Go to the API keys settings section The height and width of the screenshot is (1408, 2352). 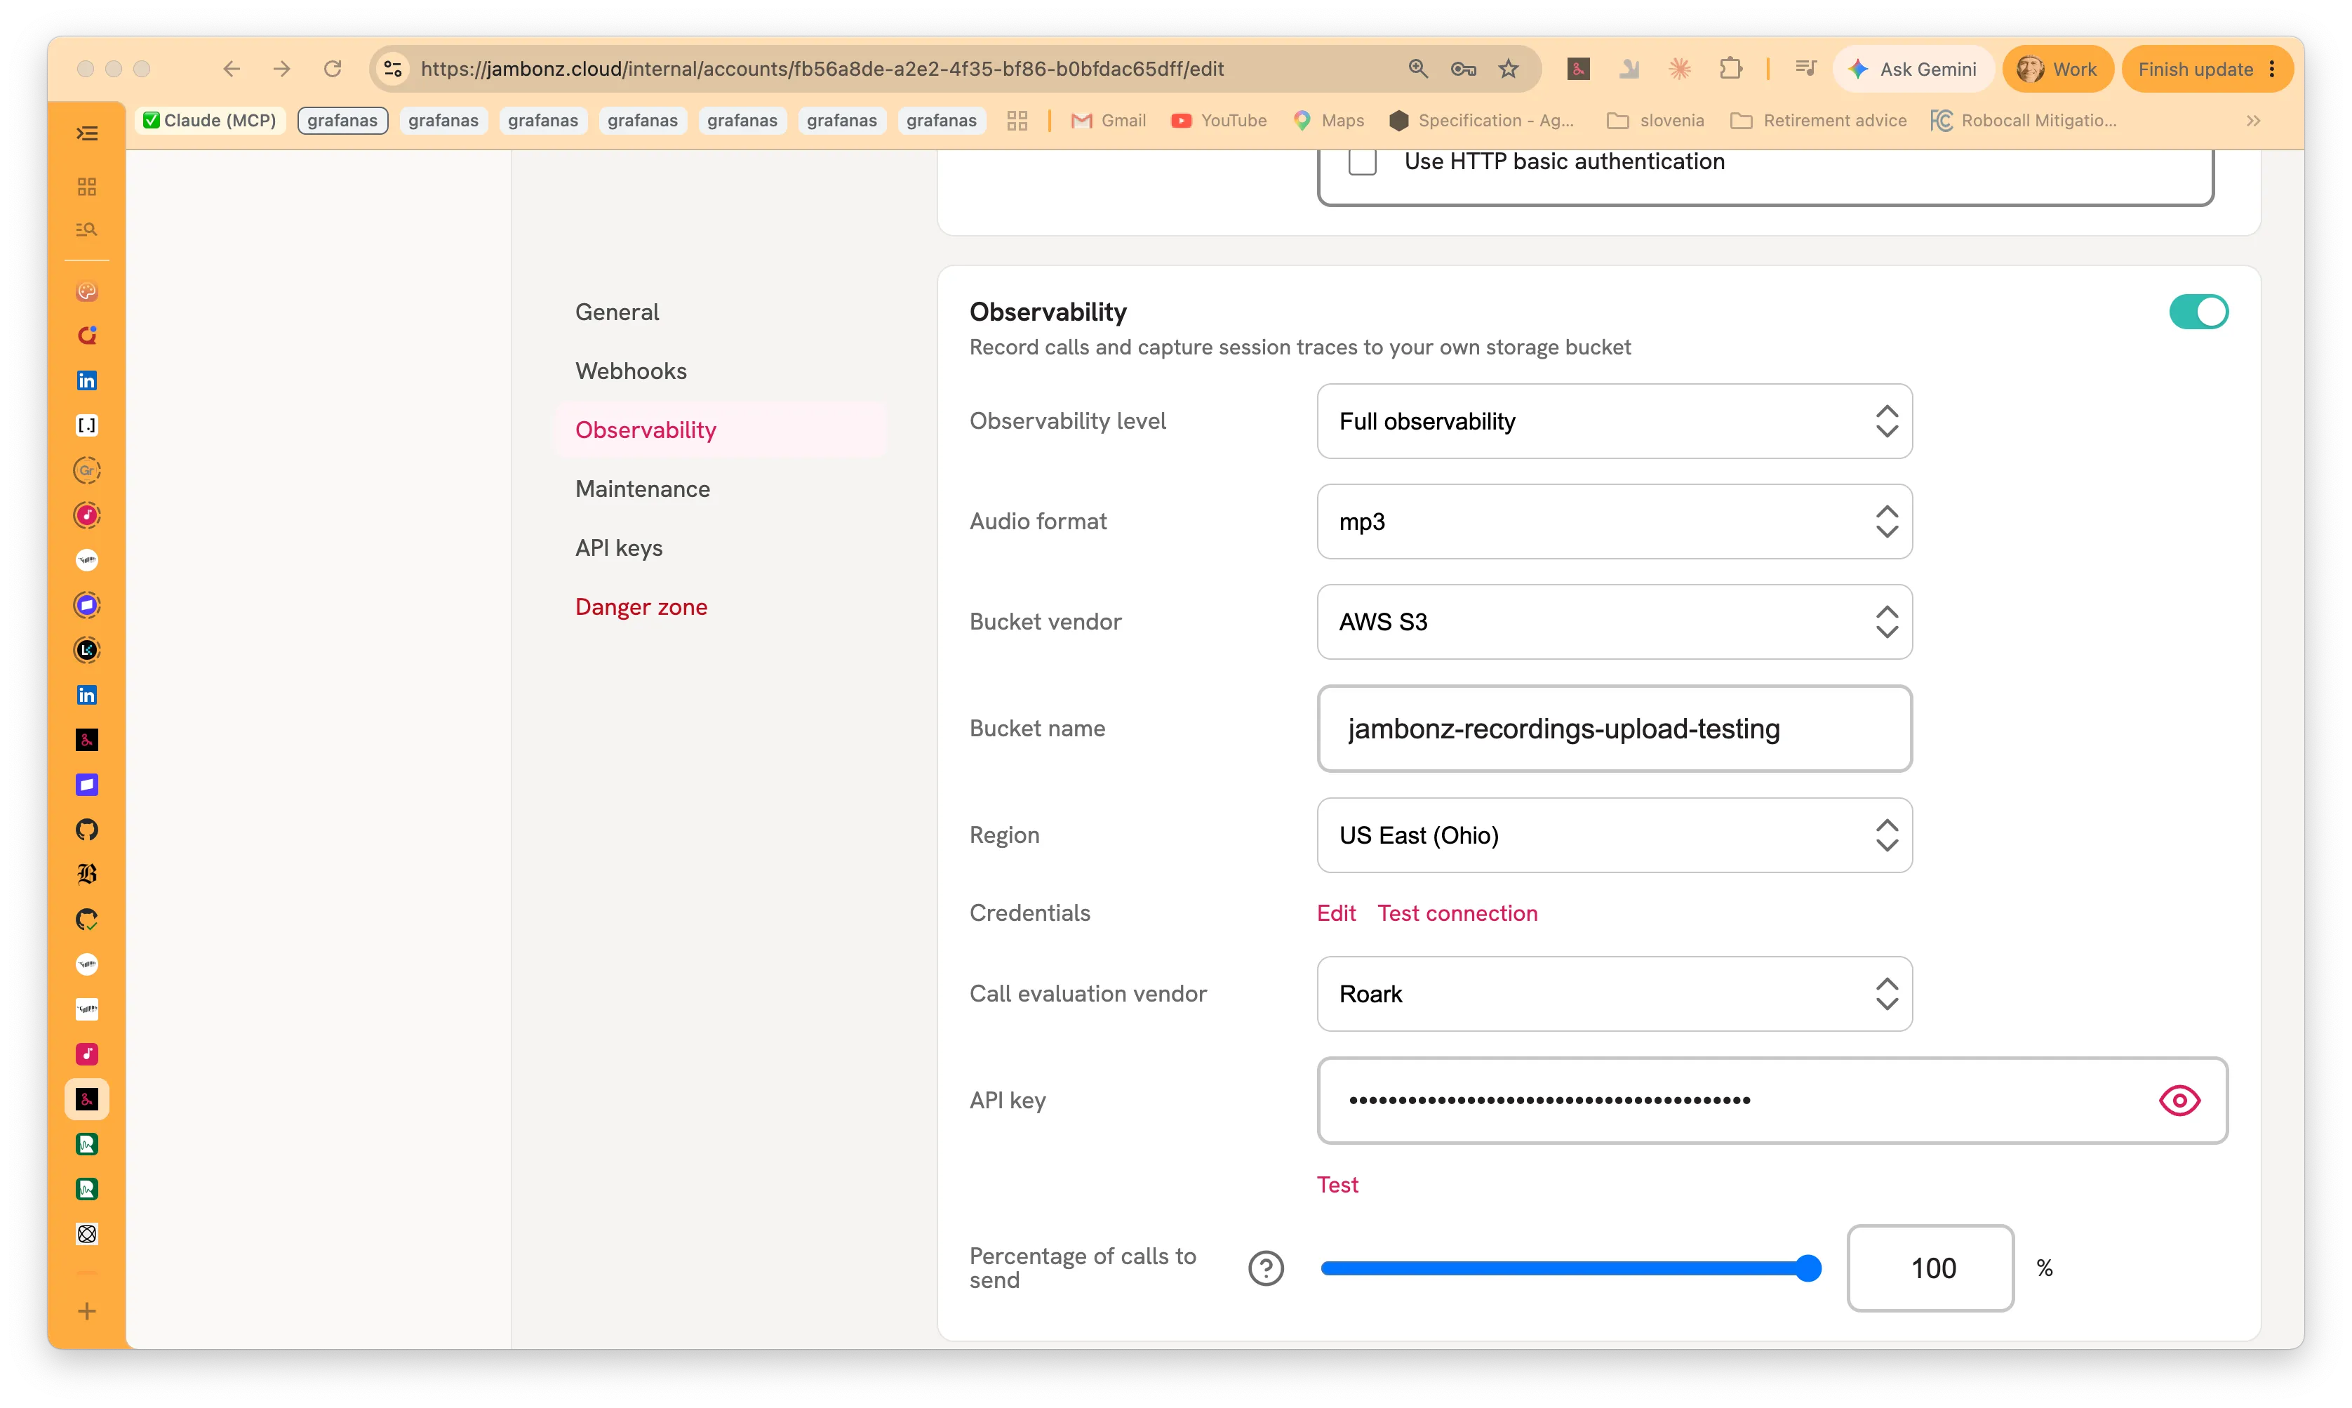pos(618,547)
